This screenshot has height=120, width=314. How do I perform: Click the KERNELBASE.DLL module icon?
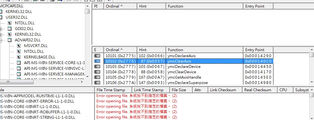pyautogui.click(x=19, y=57)
